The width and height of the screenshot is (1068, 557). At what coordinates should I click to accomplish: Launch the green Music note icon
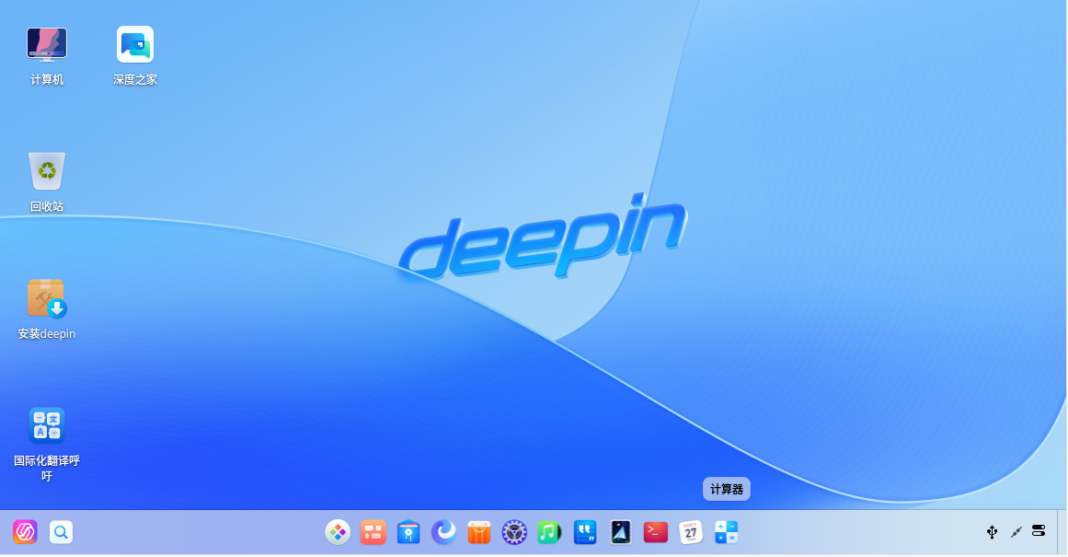(x=549, y=532)
